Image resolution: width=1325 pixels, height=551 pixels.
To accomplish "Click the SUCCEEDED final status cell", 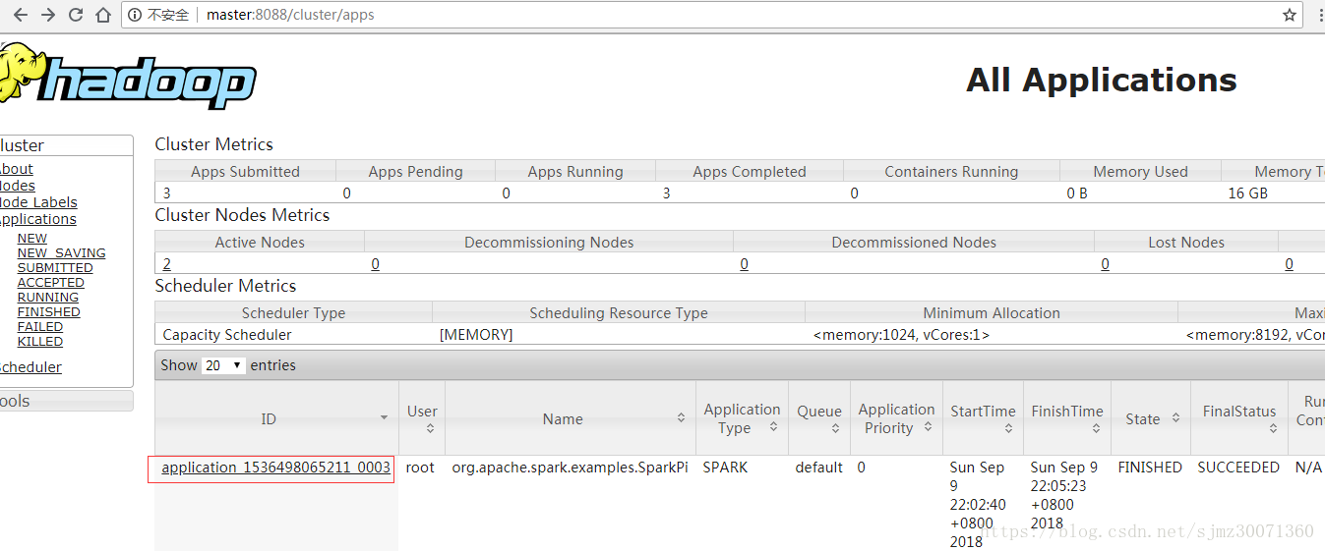I will coord(1238,468).
